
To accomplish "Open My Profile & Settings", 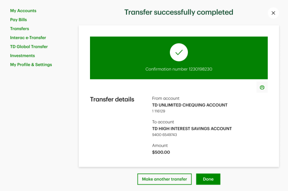I will (31, 64).
